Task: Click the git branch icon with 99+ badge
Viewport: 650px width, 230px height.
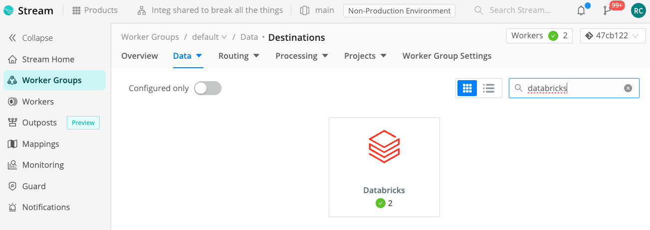Action: pos(608,10)
